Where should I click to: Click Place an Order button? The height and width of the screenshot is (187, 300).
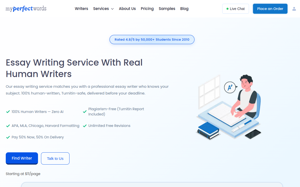[270, 9]
